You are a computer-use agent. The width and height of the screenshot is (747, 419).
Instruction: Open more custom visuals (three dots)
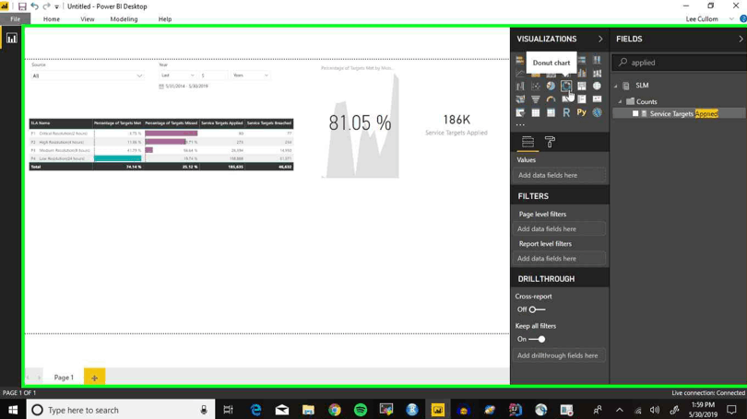(x=520, y=124)
